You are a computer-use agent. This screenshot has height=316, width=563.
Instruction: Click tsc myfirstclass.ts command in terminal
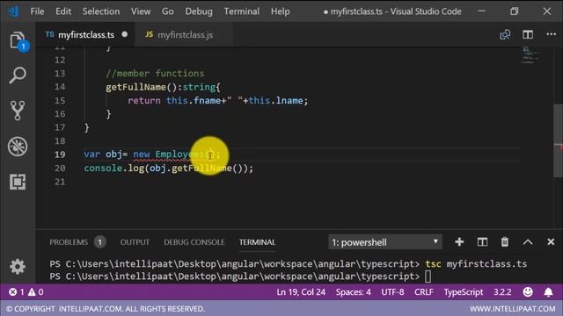click(476, 264)
